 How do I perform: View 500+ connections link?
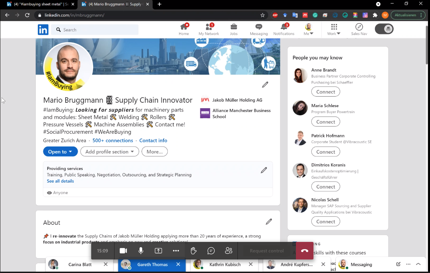click(113, 141)
